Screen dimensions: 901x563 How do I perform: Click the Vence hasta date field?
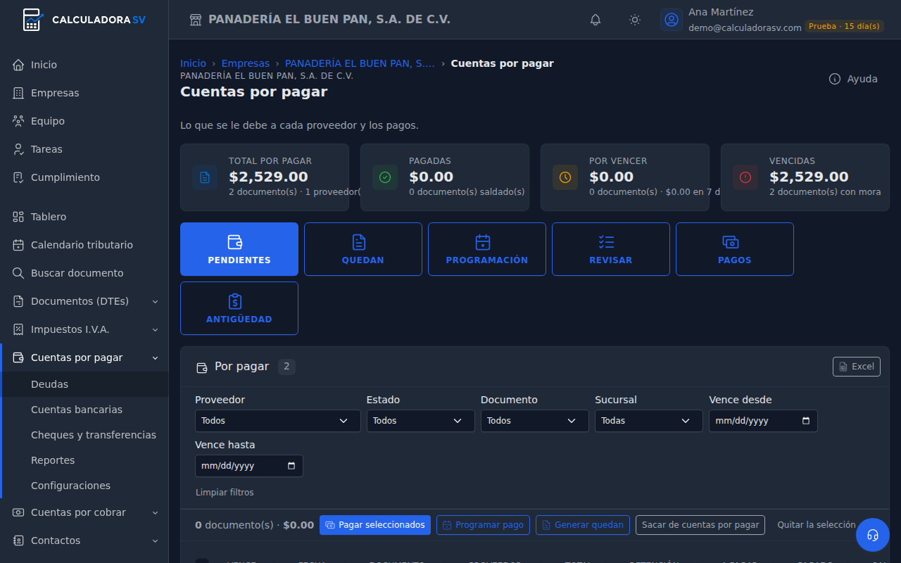tap(249, 466)
